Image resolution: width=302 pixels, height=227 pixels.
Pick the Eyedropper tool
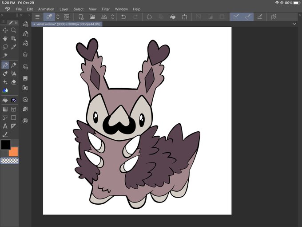click(14, 47)
